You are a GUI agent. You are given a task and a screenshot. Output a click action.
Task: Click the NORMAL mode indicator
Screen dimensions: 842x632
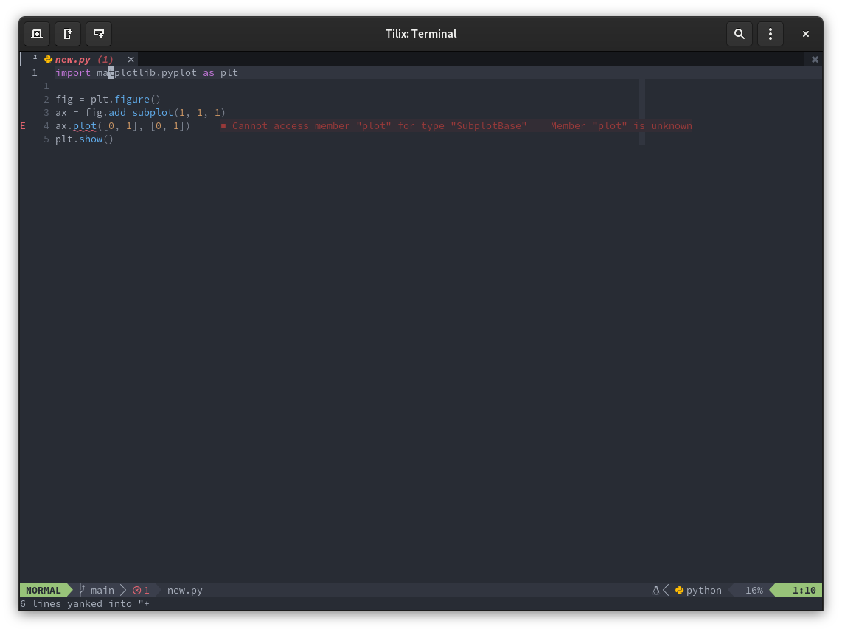tap(42, 590)
